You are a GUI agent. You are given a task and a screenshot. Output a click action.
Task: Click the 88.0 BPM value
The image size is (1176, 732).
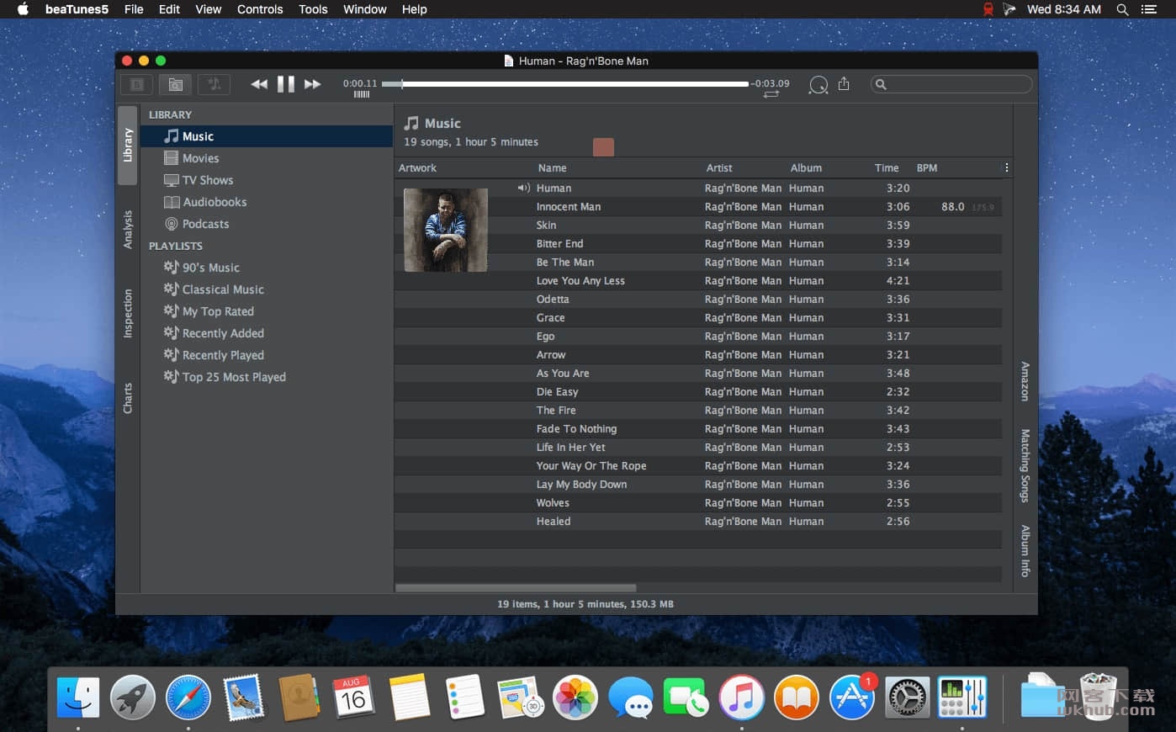953,207
